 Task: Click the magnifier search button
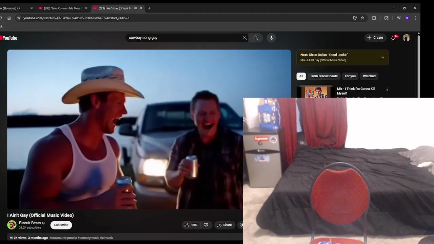[x=256, y=38]
